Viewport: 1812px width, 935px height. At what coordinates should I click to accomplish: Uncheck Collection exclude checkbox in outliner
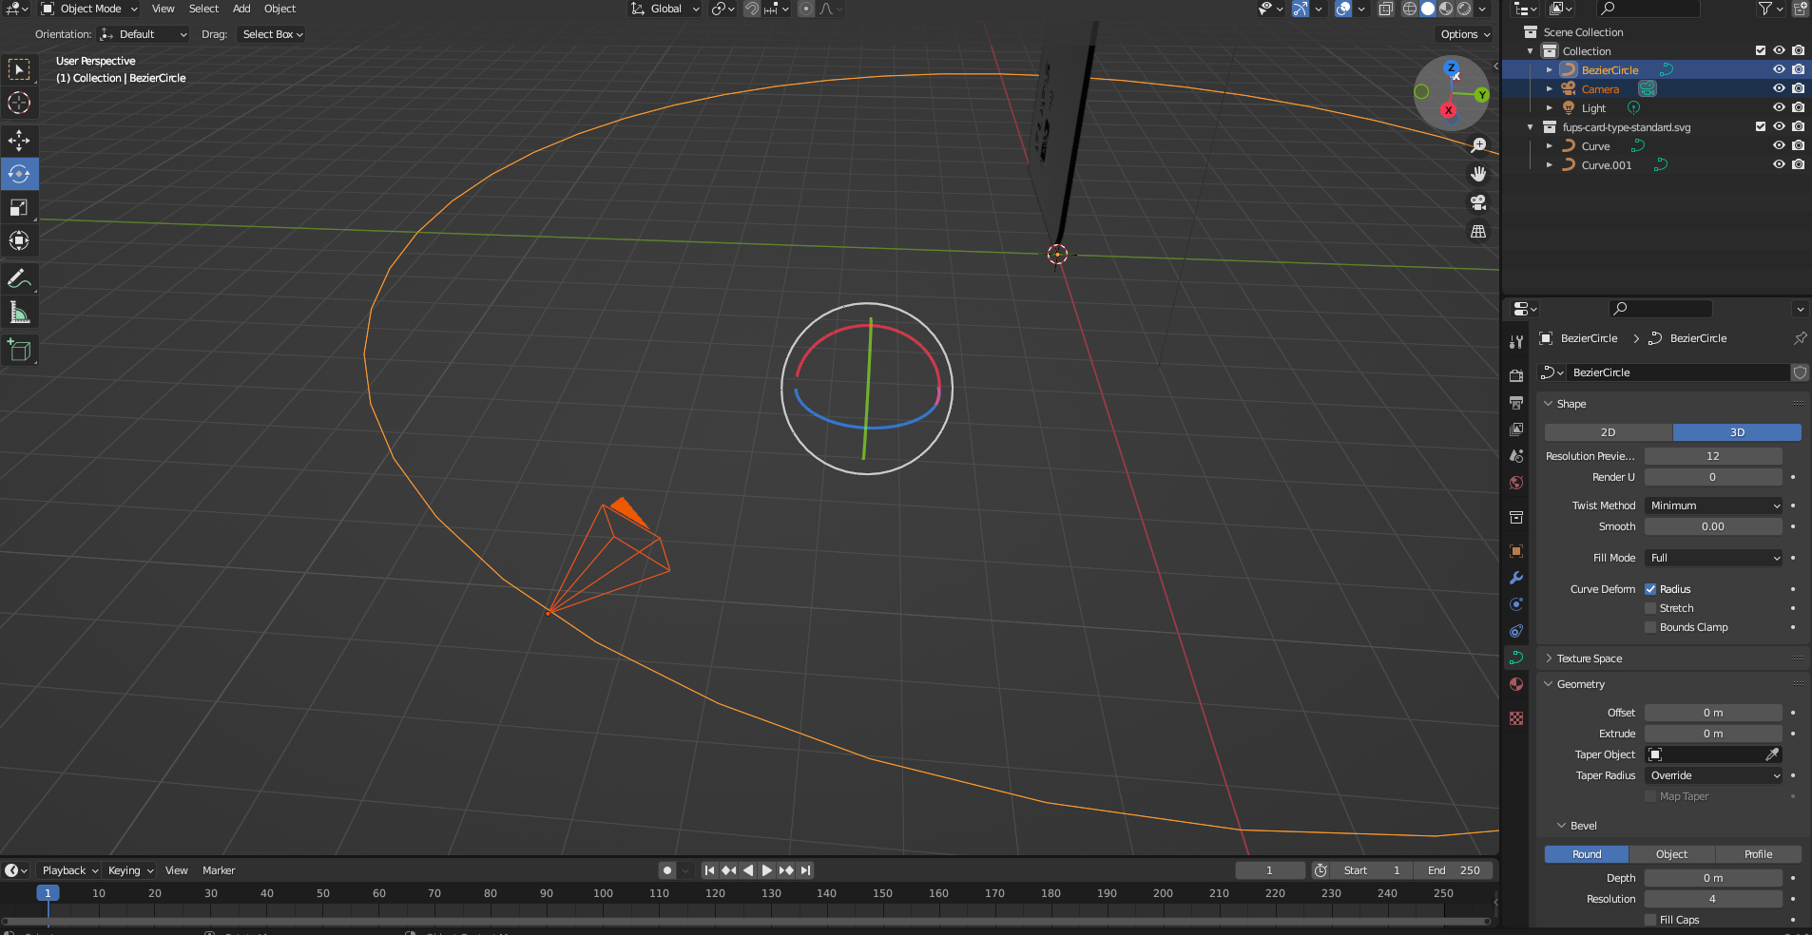[1761, 50]
